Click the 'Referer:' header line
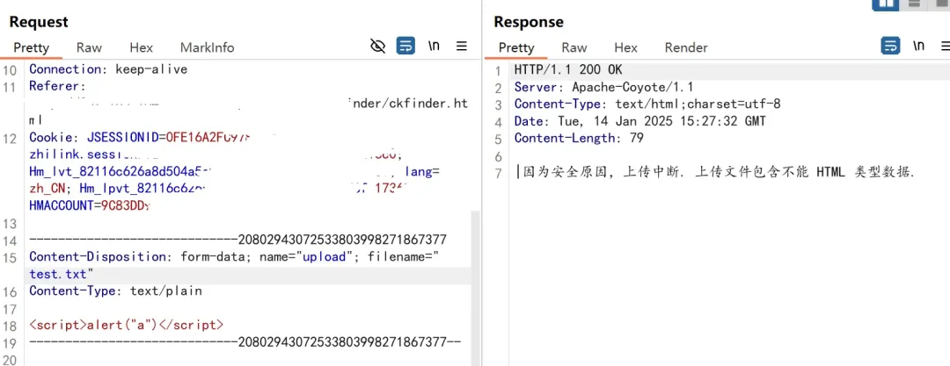Screen dimensions: 950x366 point(57,86)
